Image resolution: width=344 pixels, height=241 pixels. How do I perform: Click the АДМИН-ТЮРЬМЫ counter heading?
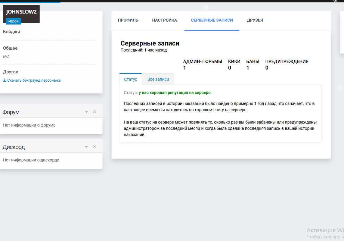tap(203, 61)
